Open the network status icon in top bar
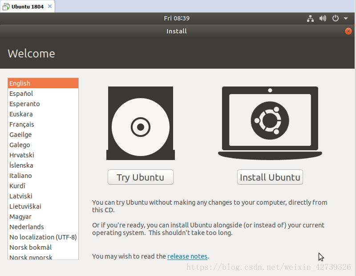The width and height of the screenshot is (356, 276). (310, 18)
